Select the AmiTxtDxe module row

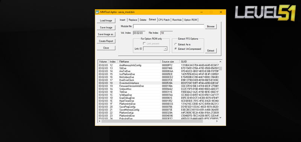pos(158,71)
